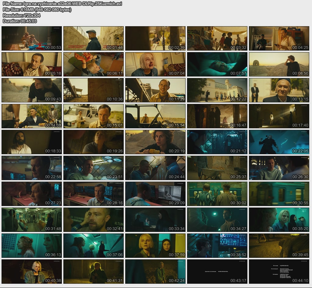Image resolution: width=312 pixels, height=288 pixels.
Task: Click the frame at timestamp 00:12:22
Action: coord(217,90)
